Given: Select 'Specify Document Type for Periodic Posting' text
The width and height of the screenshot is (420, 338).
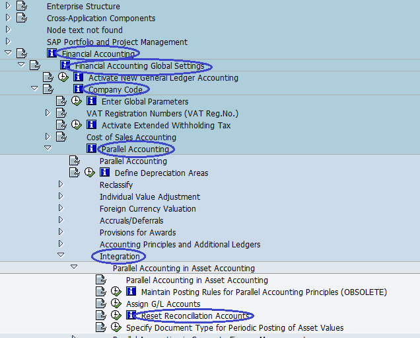Looking at the screenshot, I should coord(235,328).
